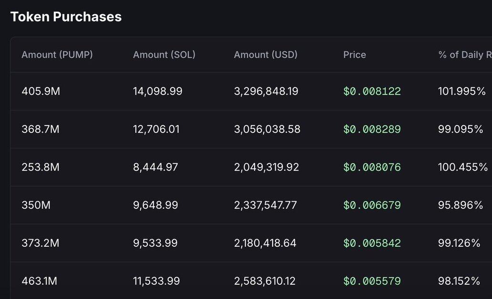Click the 405.9M PUMP amount cell

(x=41, y=91)
